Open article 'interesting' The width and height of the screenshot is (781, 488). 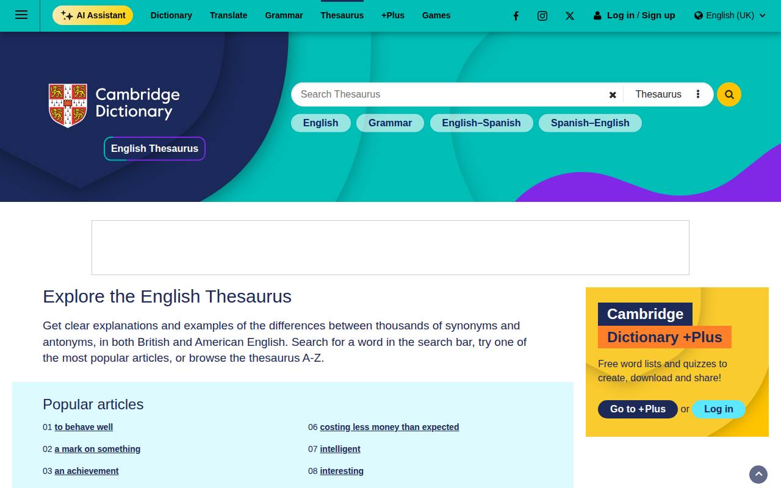342,471
